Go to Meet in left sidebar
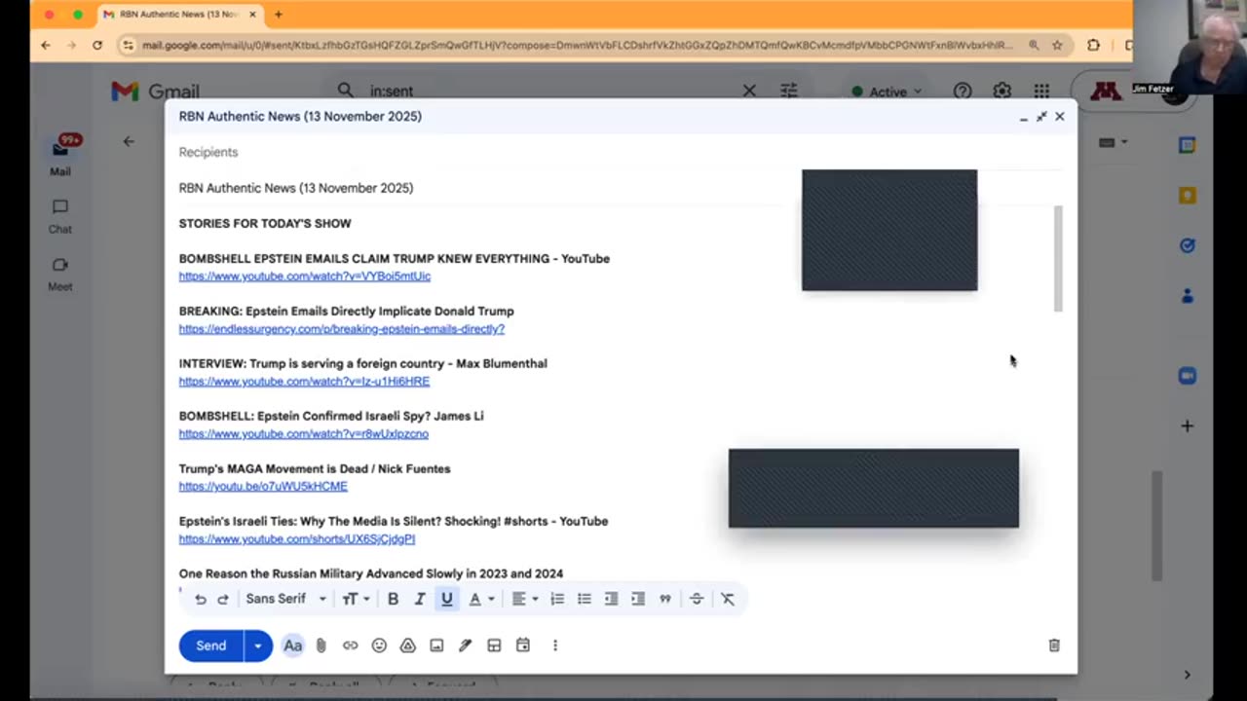Viewport: 1247px width, 701px height. click(x=60, y=274)
